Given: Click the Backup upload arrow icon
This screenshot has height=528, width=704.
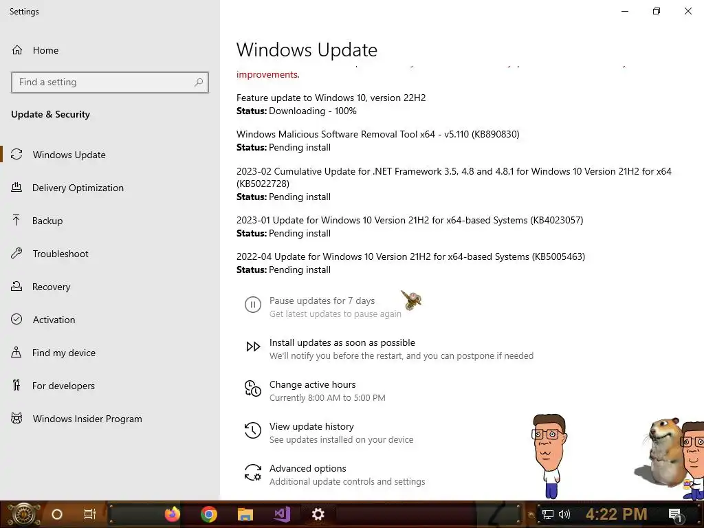Looking at the screenshot, I should pos(16,220).
